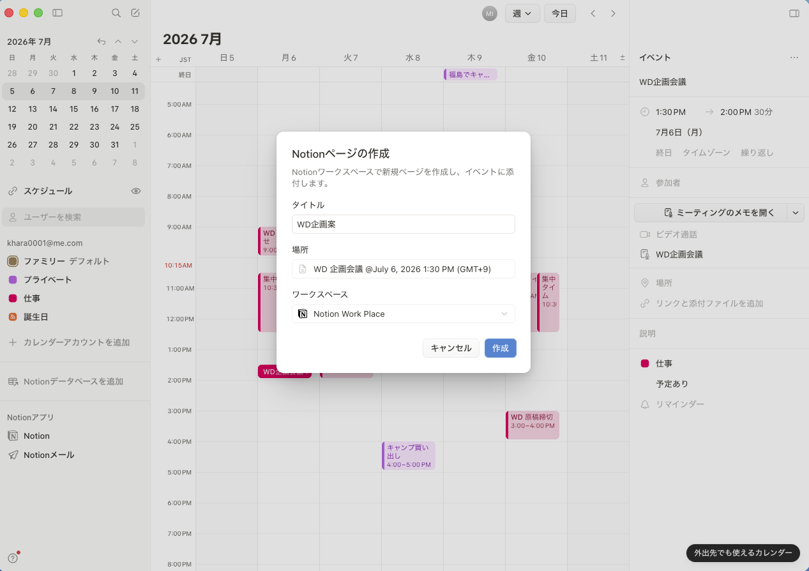Screen dimensions: 809x571
Task: Click the event title WD企画会議 in panel
Action: pos(663,82)
